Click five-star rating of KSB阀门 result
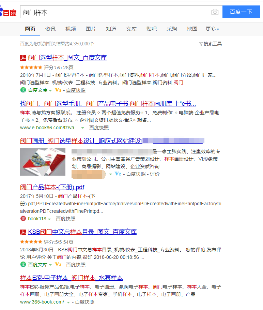 tap(31, 242)
